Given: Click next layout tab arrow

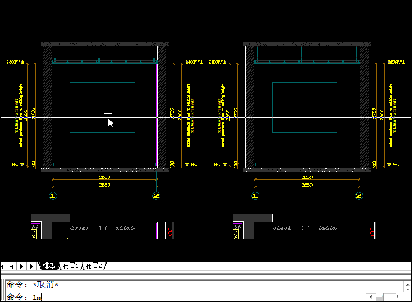Looking at the screenshot, I should [23, 266].
